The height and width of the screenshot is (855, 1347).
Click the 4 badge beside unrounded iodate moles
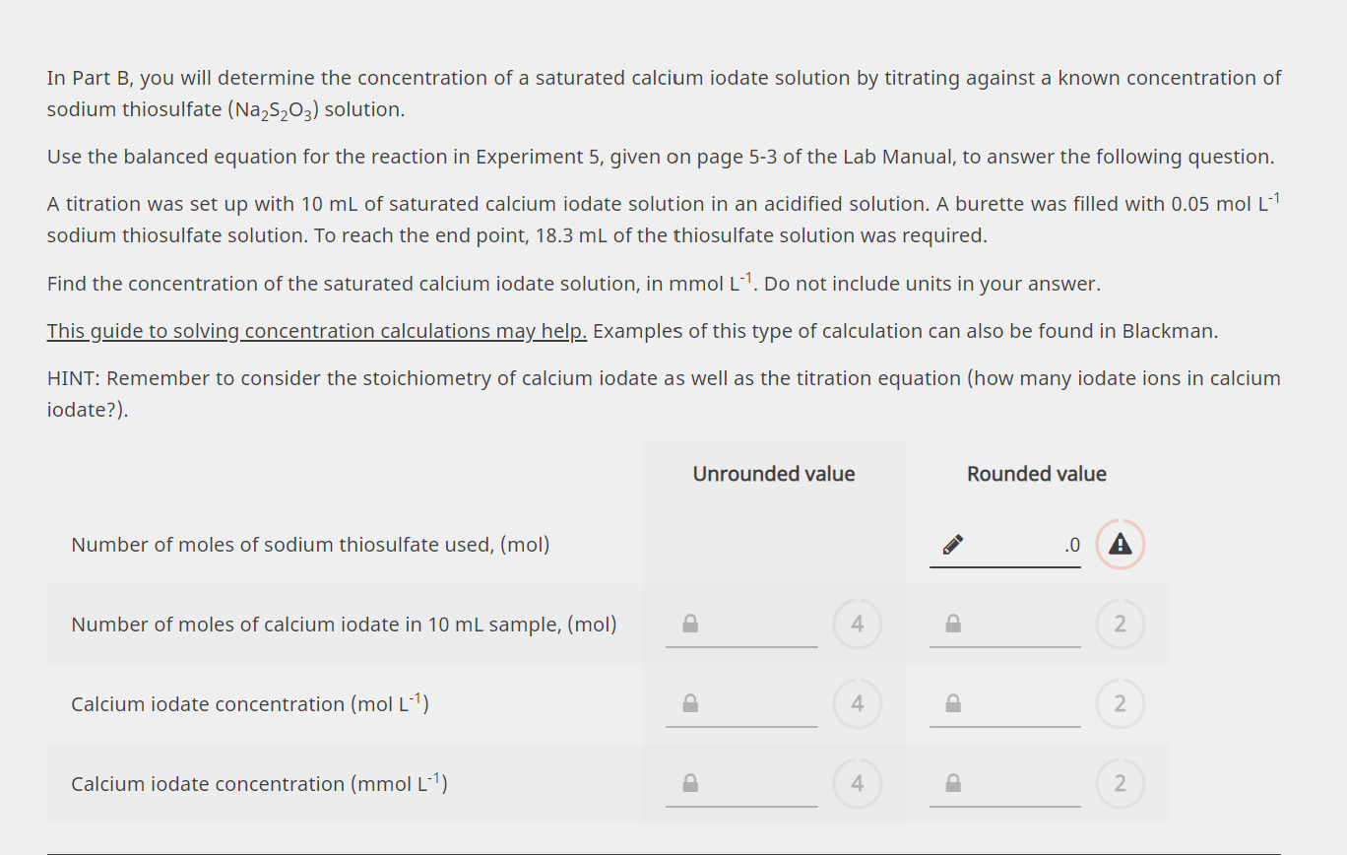[857, 624]
